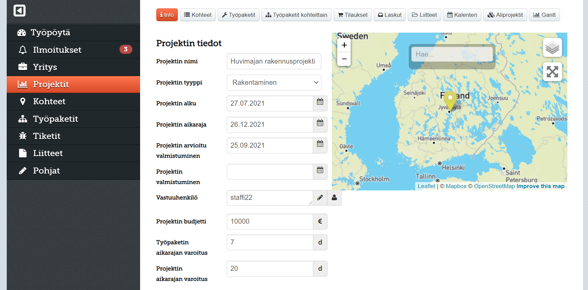Collapse the sidebar with the back arrow icon
Image resolution: width=588 pixels, height=290 pixels.
pos(20,11)
